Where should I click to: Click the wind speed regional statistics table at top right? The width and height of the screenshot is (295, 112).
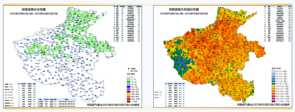277,24
